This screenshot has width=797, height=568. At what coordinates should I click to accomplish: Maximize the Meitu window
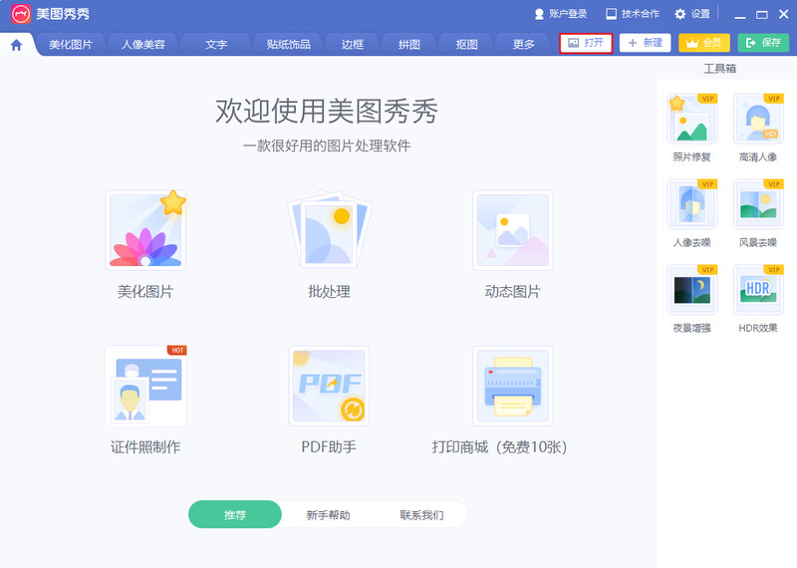coord(762,15)
